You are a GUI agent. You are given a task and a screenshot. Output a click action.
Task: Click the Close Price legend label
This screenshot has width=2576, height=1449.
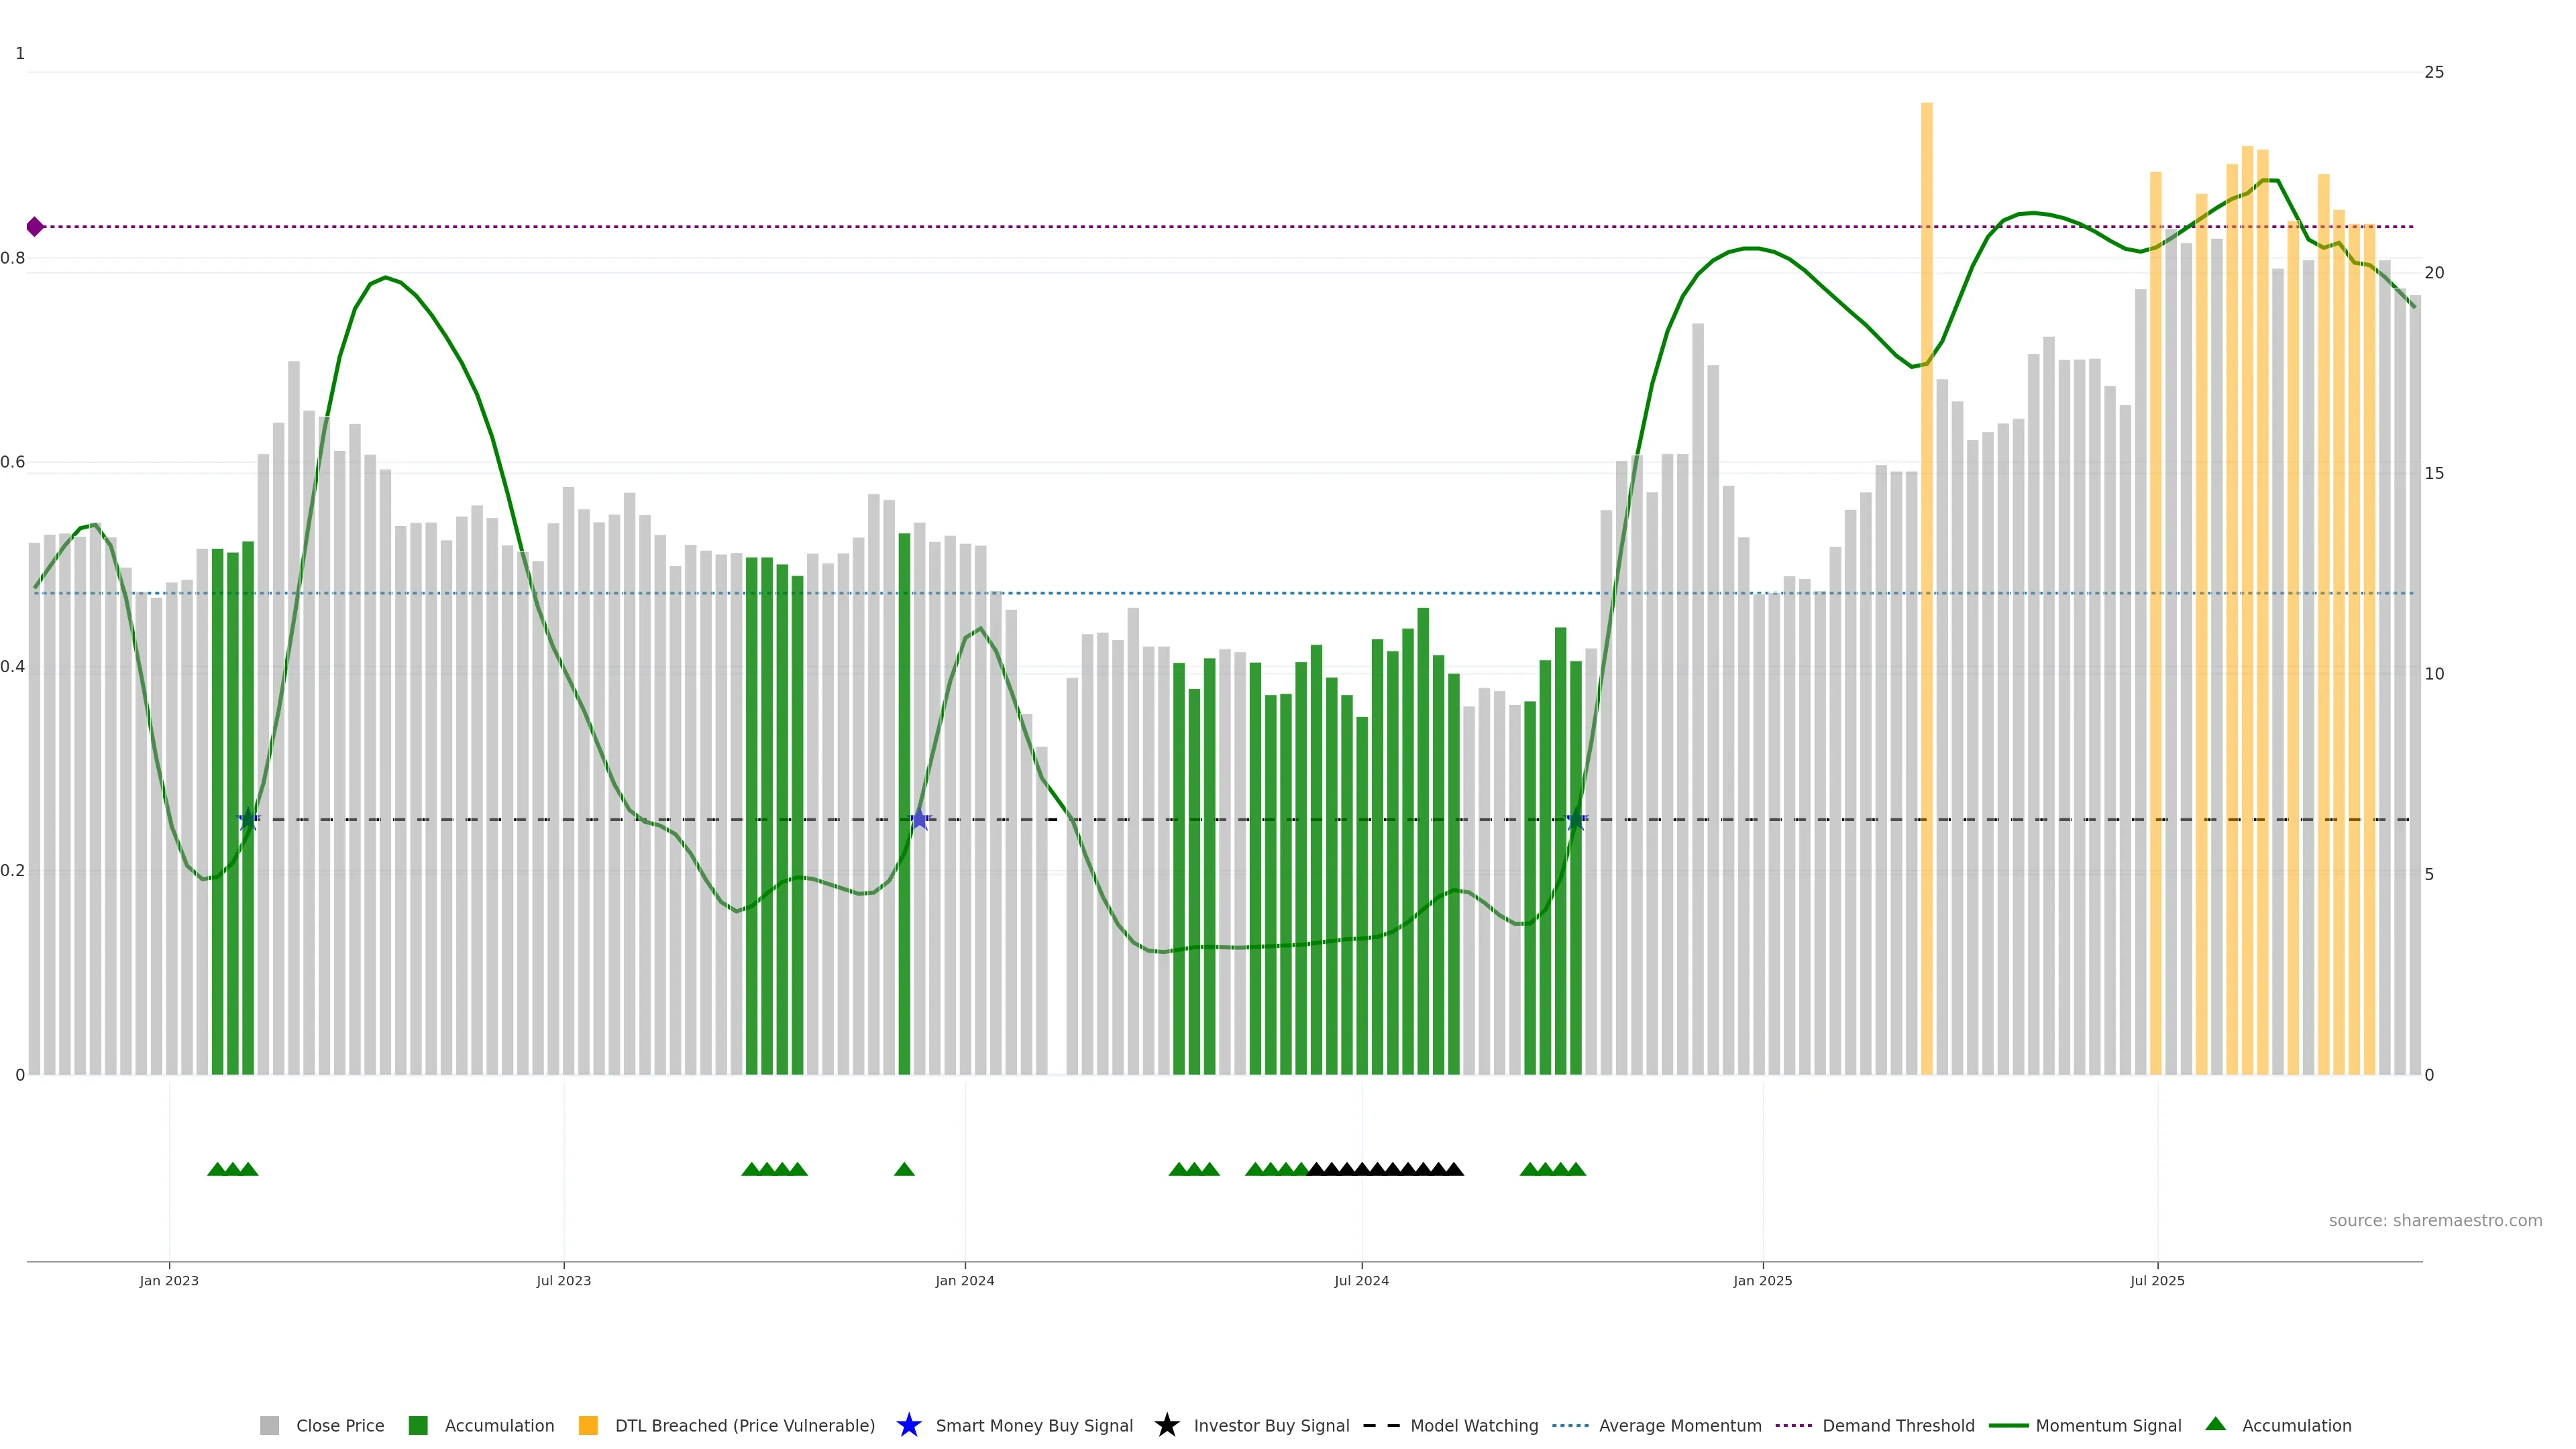[x=340, y=1425]
